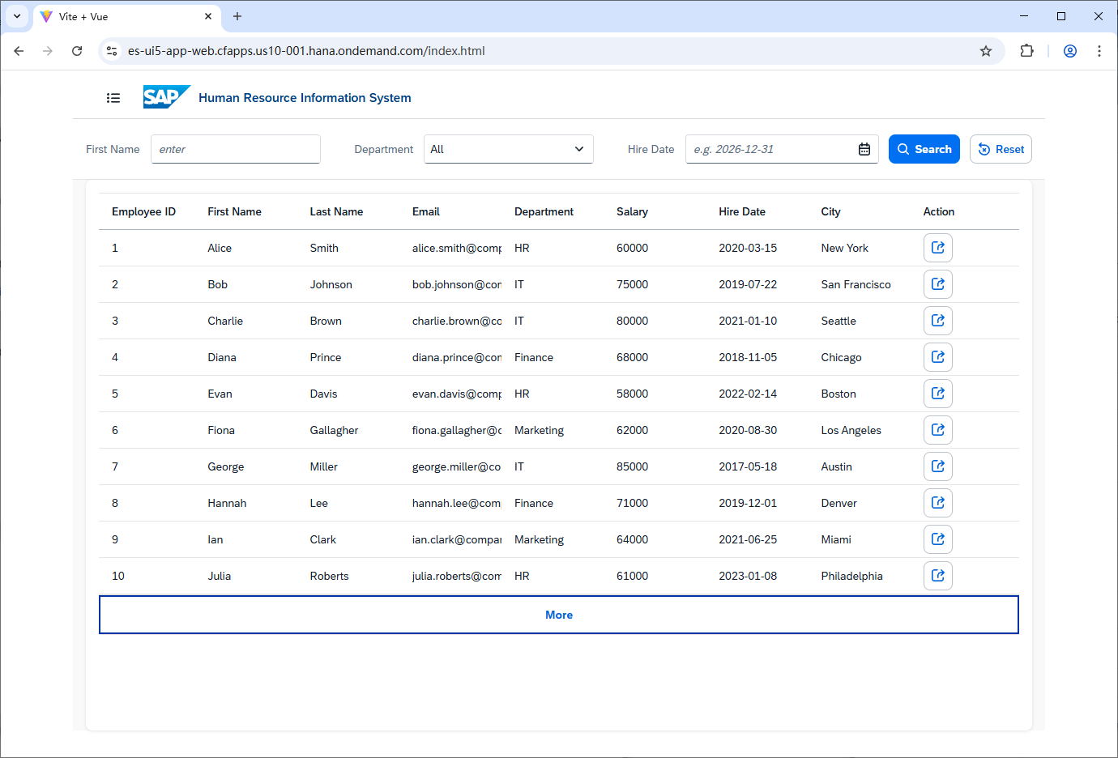Open the browser extensions icon
The height and width of the screenshot is (758, 1118).
click(x=1026, y=51)
